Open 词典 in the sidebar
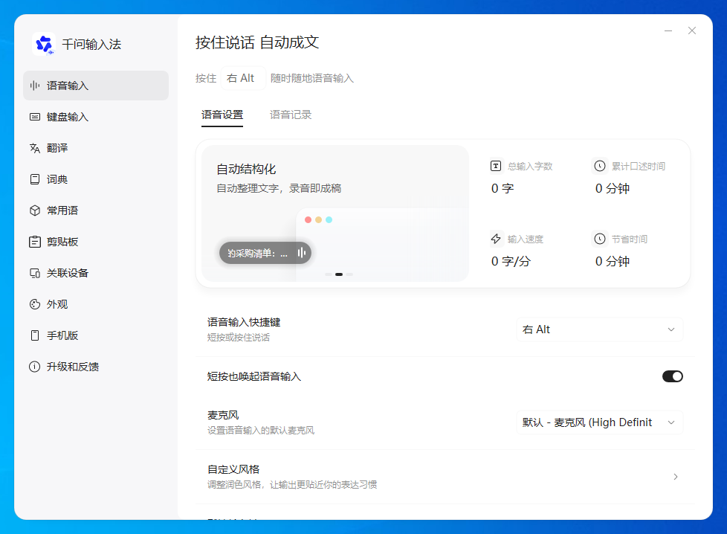Image resolution: width=727 pixels, height=534 pixels. 96,179
